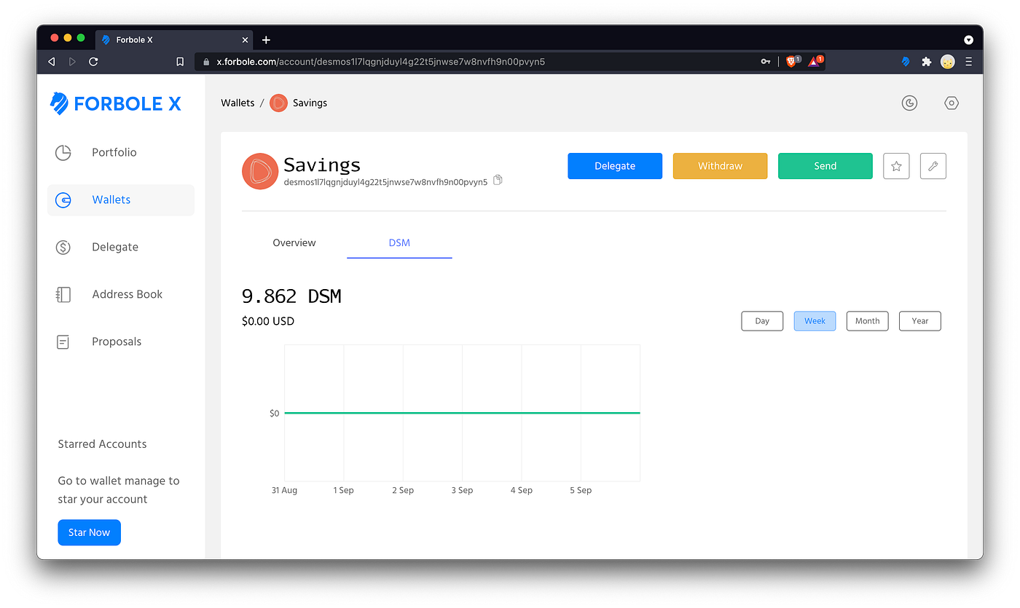Toggle dark mode with the moon icon
Image resolution: width=1020 pixels, height=608 pixels.
click(909, 103)
